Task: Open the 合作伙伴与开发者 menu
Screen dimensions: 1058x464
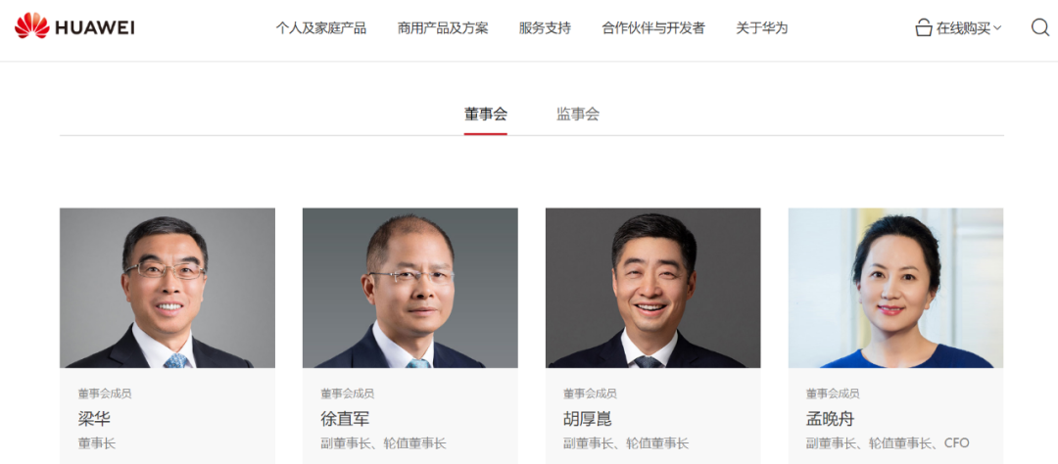Action: coord(653,28)
